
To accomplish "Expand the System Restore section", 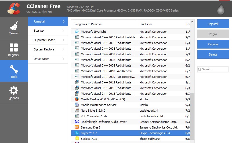I will click(x=48, y=49).
